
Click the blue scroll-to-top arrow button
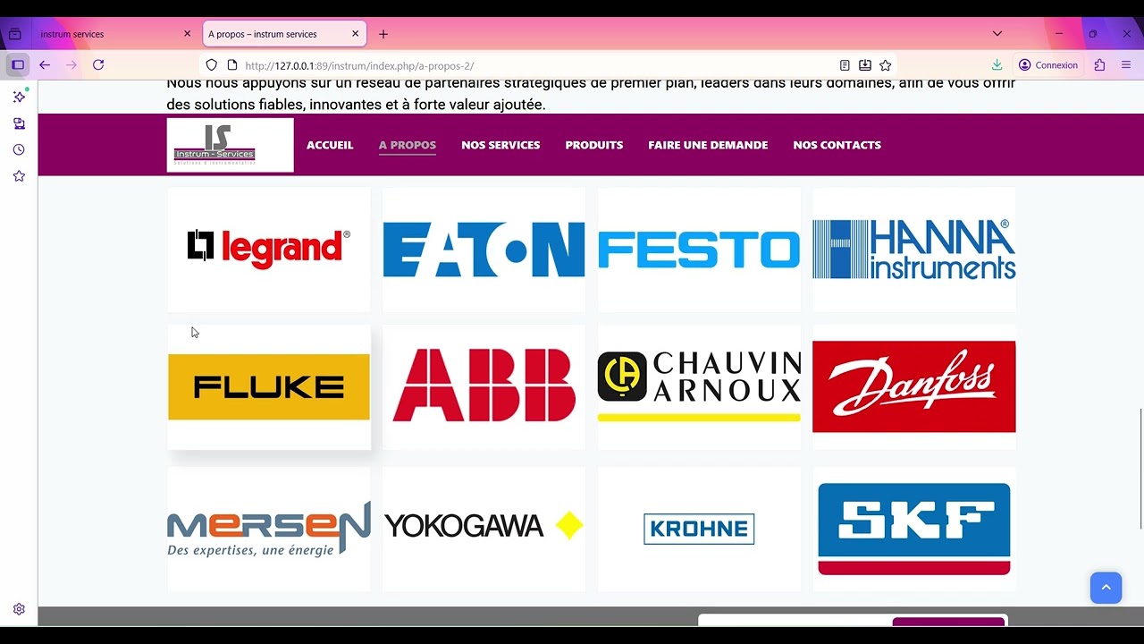1106,588
